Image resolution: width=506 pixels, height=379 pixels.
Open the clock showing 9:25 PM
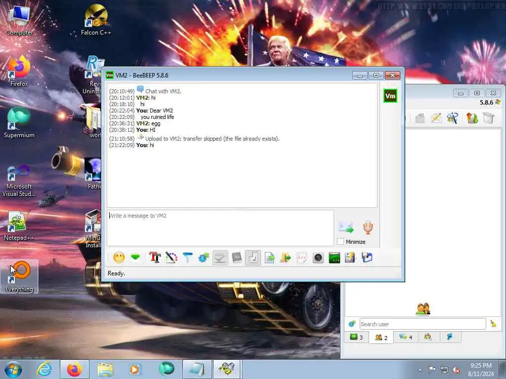[481, 370]
